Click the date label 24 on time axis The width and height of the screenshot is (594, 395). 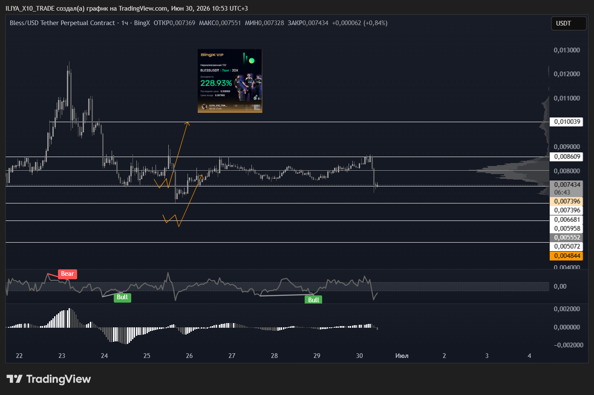tap(104, 356)
